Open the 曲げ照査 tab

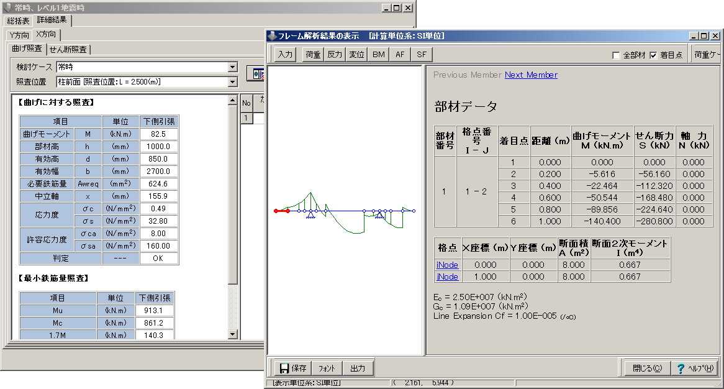pos(27,48)
